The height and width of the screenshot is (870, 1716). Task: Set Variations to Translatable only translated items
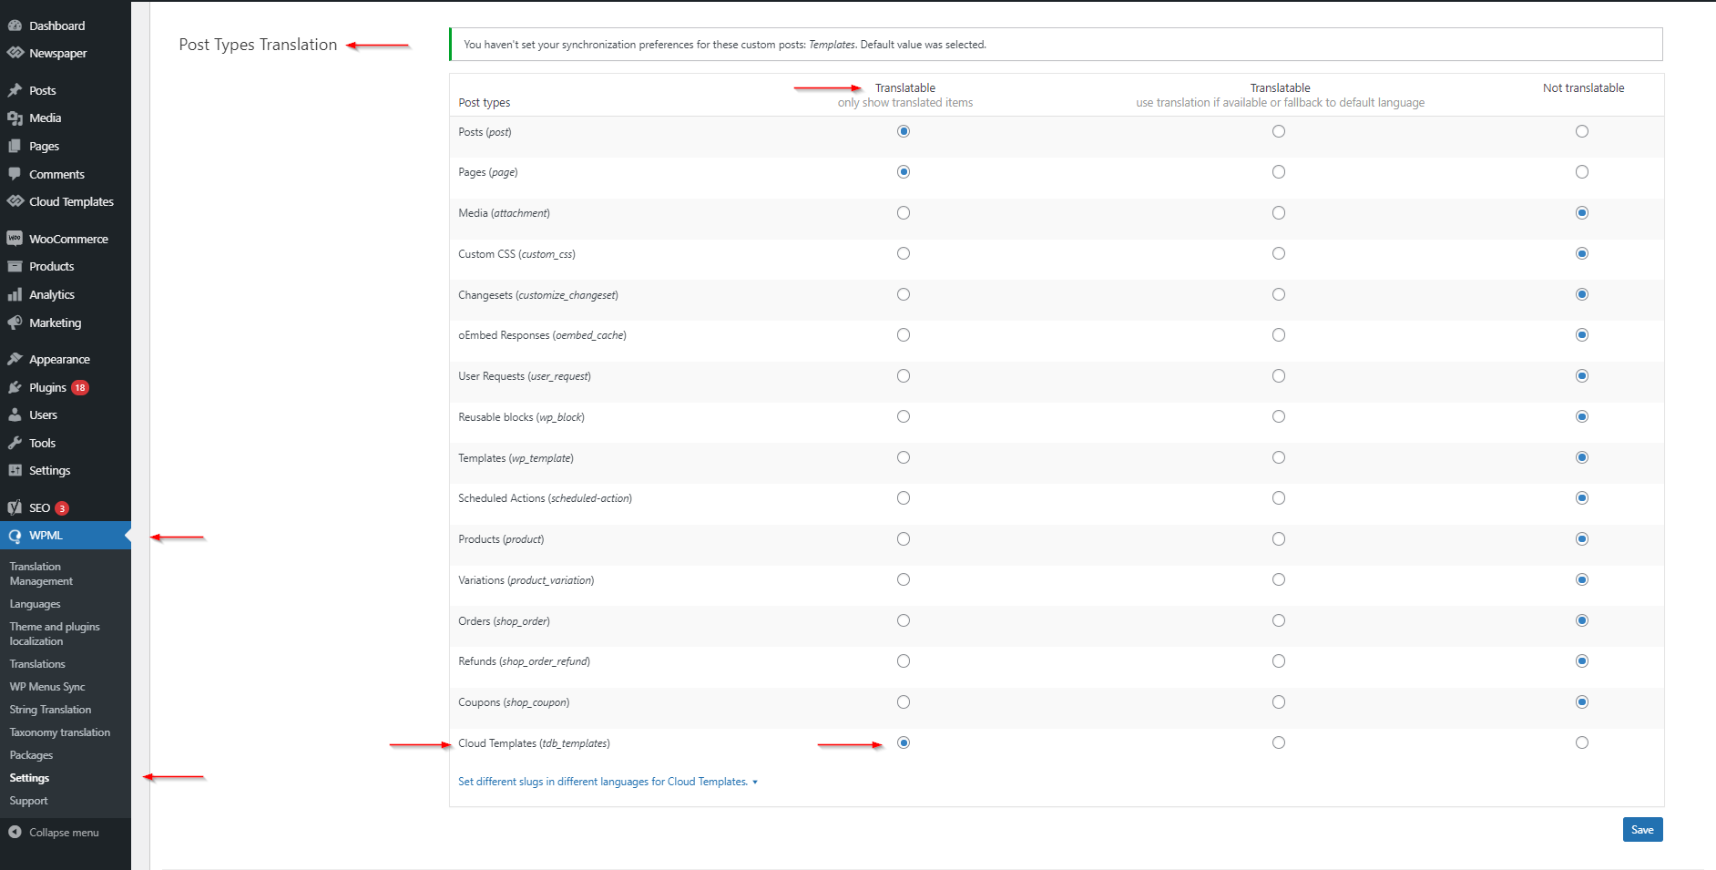tap(904, 579)
